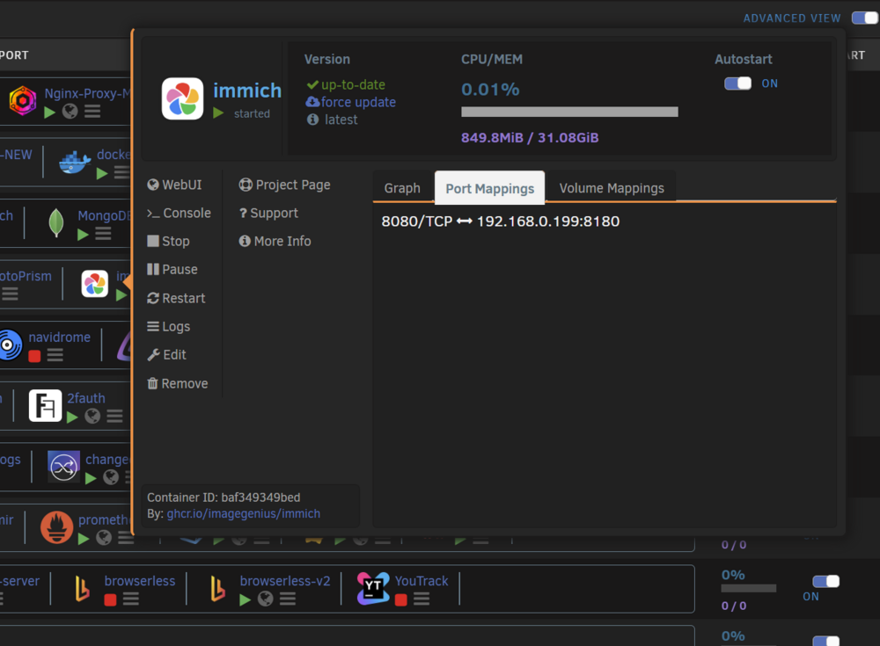This screenshot has height=646, width=880.
Task: Click the immich container name title
Action: coord(247,91)
